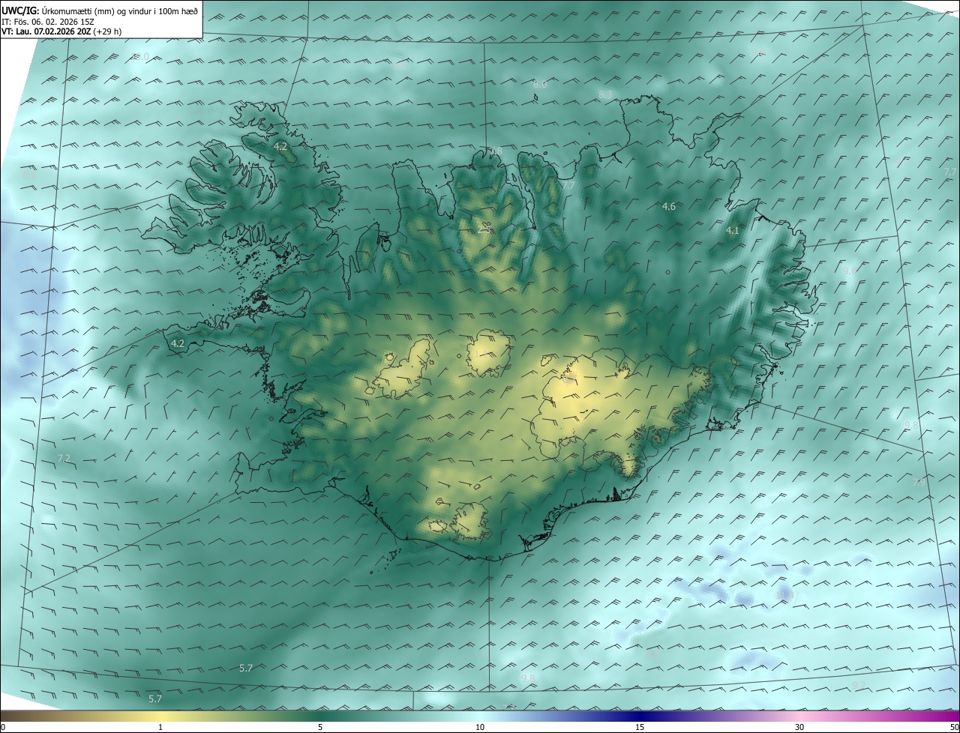
Task: Click the 7.2 value over the southwest sea
Action: click(64, 458)
